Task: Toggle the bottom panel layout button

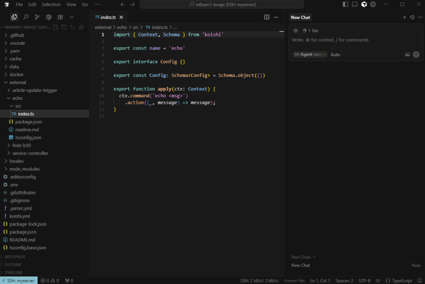Action: click(x=354, y=5)
